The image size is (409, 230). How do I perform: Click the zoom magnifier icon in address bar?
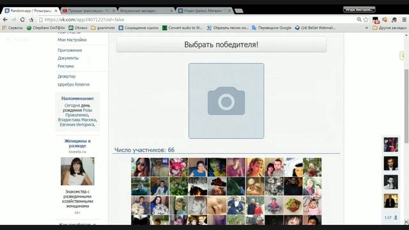[359, 20]
